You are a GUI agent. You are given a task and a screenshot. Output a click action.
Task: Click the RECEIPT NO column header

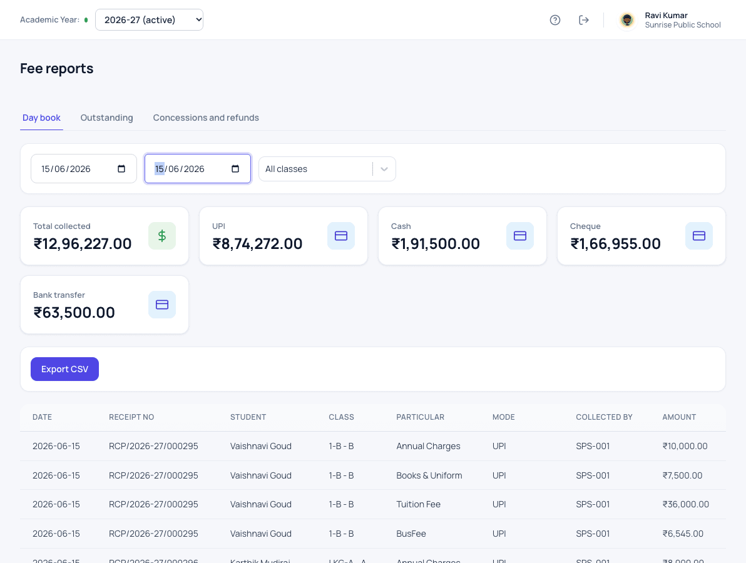click(131, 417)
